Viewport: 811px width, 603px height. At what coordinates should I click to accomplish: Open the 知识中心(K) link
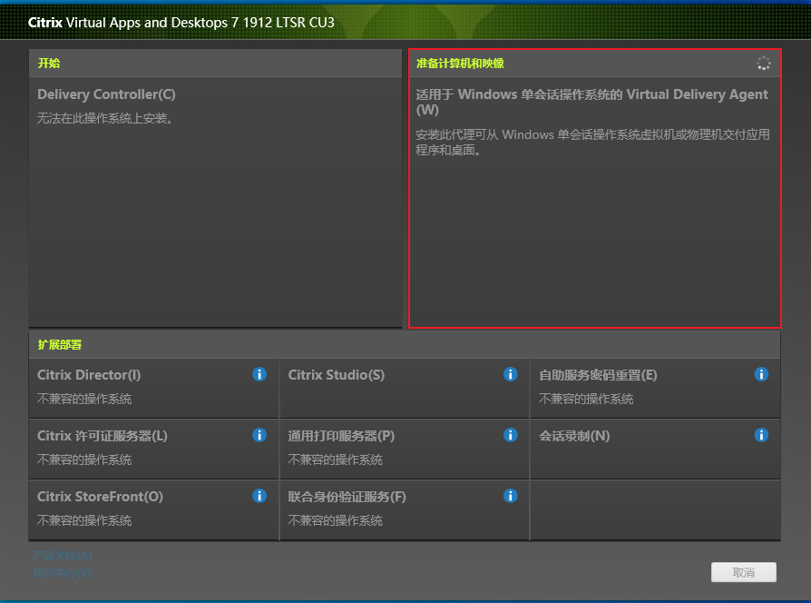62,572
